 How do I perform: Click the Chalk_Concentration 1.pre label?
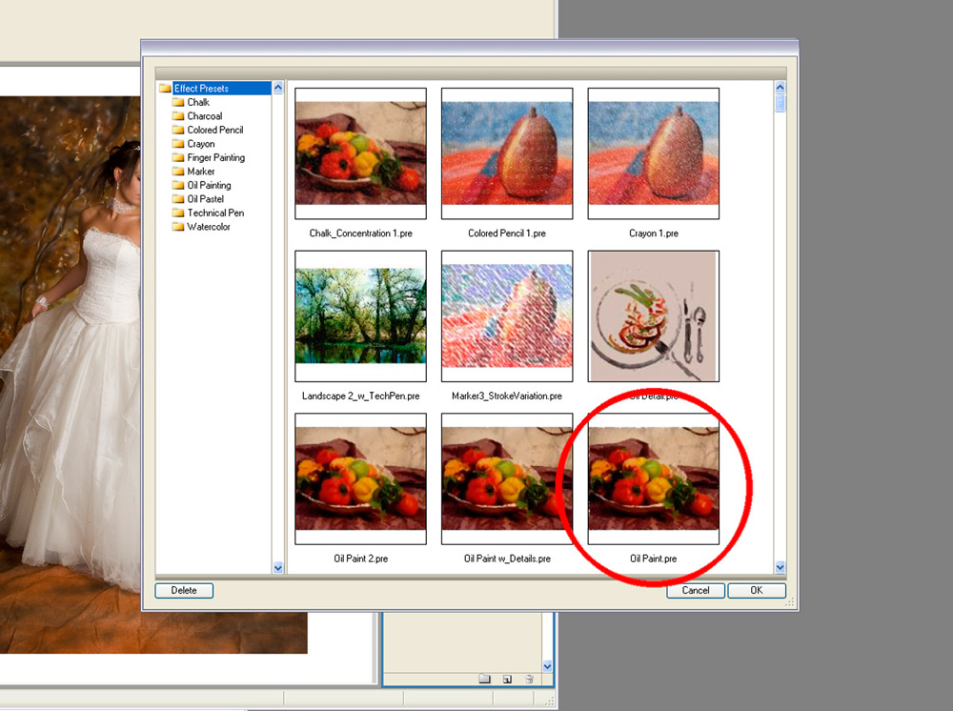click(360, 234)
